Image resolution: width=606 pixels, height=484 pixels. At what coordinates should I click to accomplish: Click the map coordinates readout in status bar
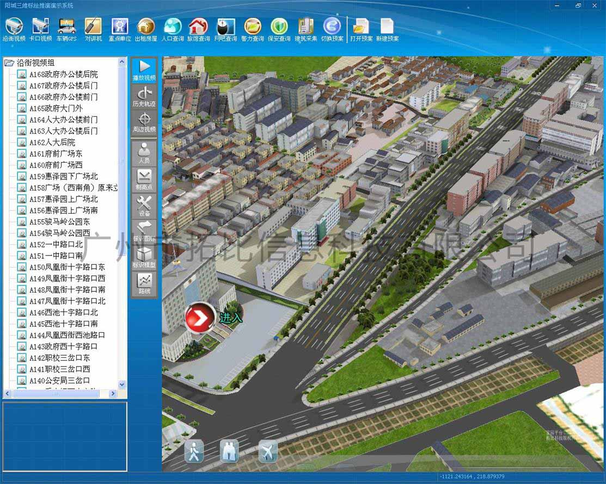point(472,477)
